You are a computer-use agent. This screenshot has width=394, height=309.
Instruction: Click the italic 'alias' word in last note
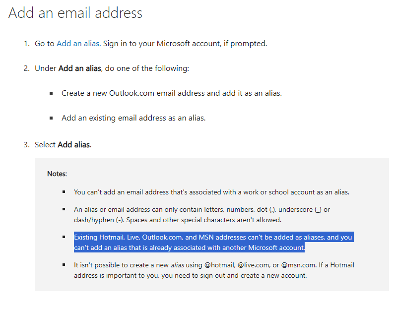(177, 265)
